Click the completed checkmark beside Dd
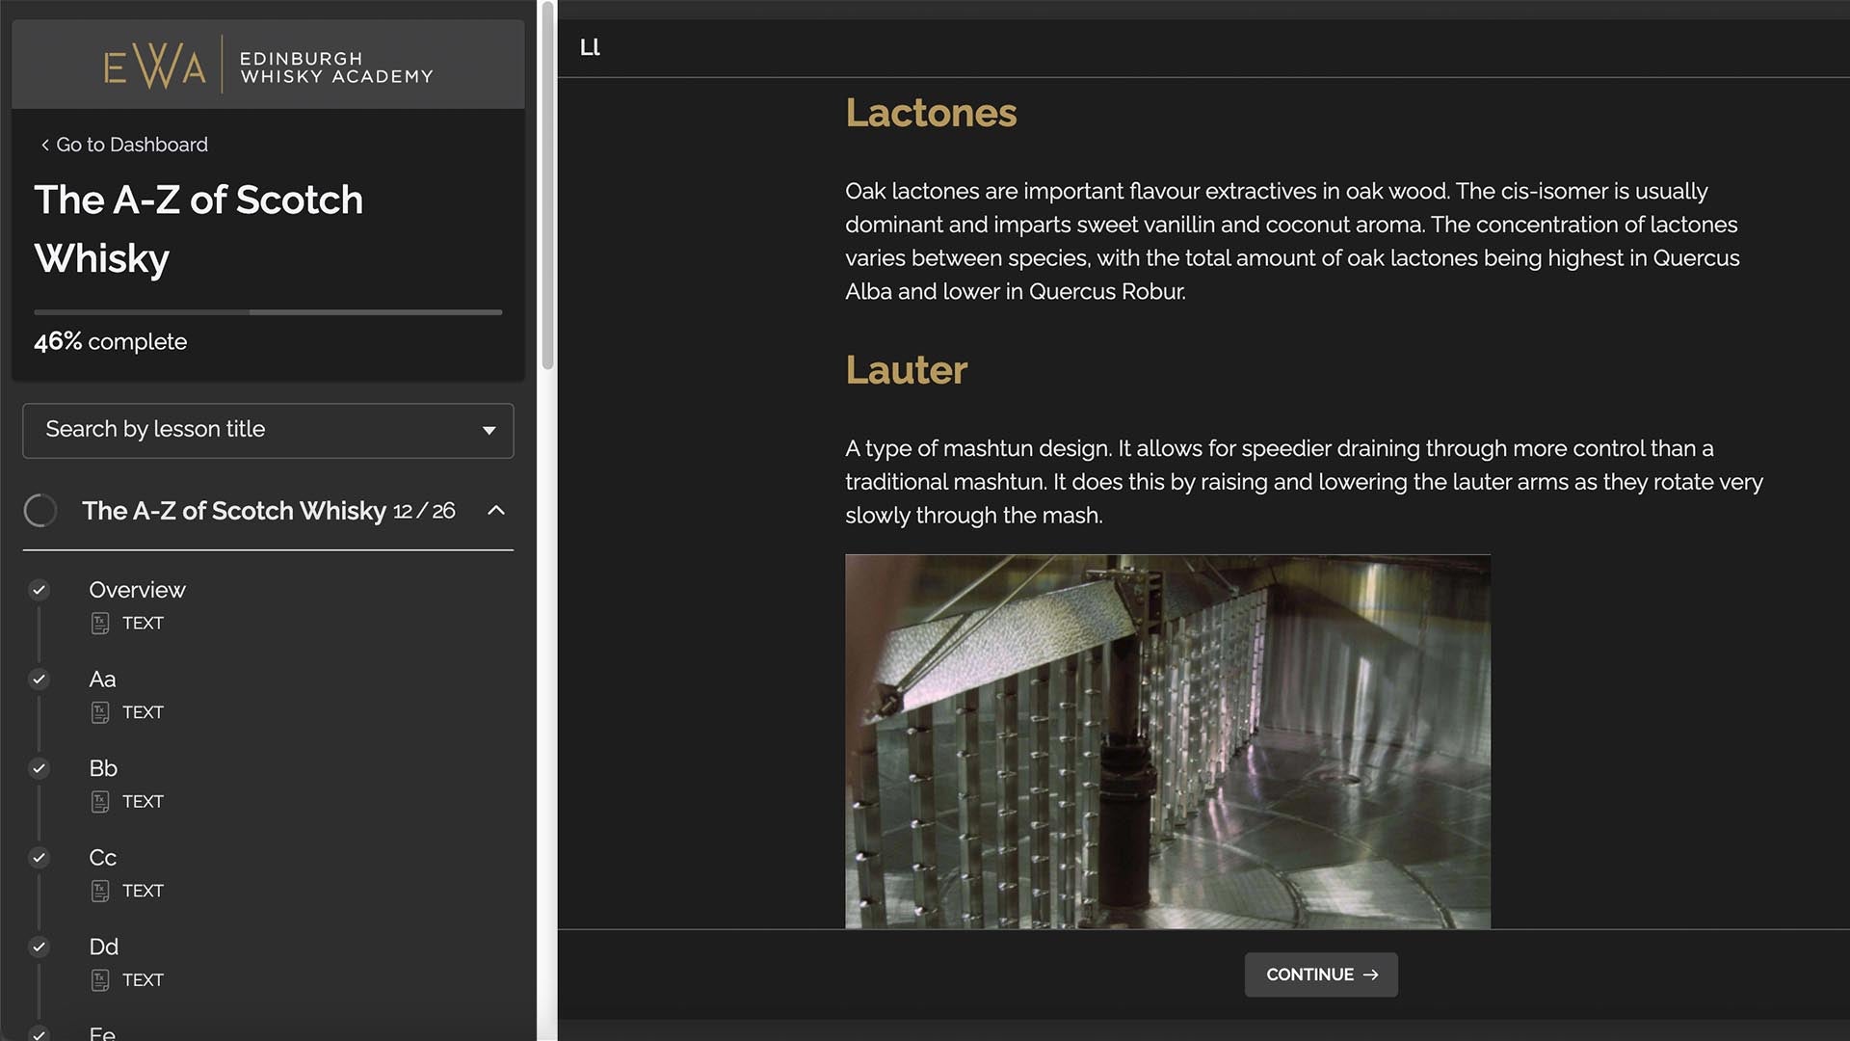Viewport: 1850px width, 1041px height. [x=39, y=947]
